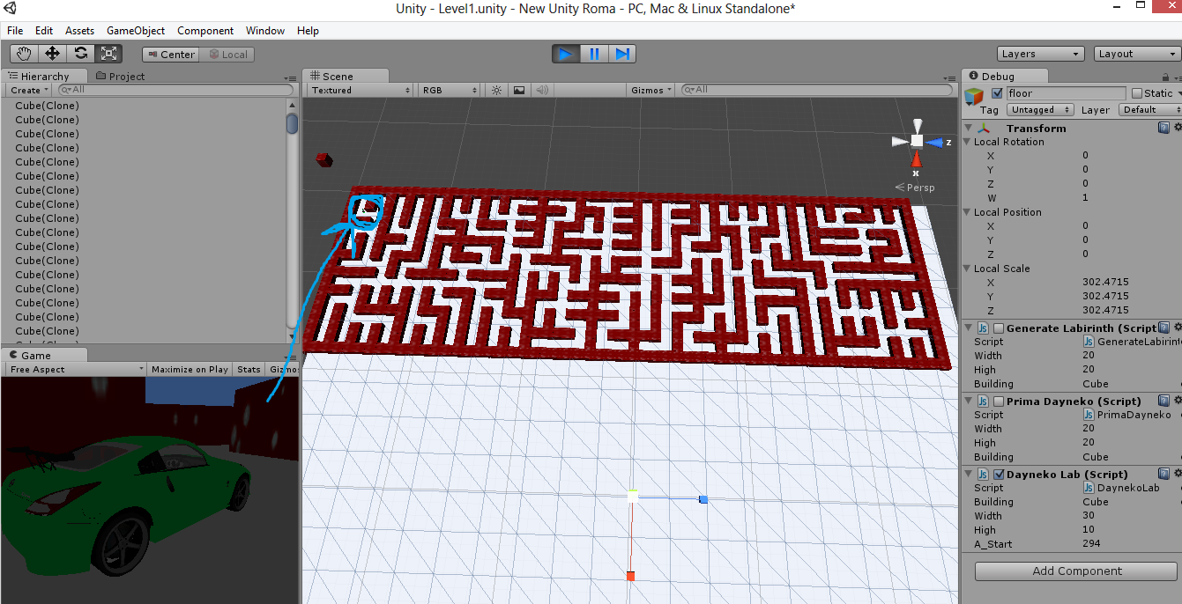
Task: Click the red X axis cone
Action: pyautogui.click(x=917, y=159)
